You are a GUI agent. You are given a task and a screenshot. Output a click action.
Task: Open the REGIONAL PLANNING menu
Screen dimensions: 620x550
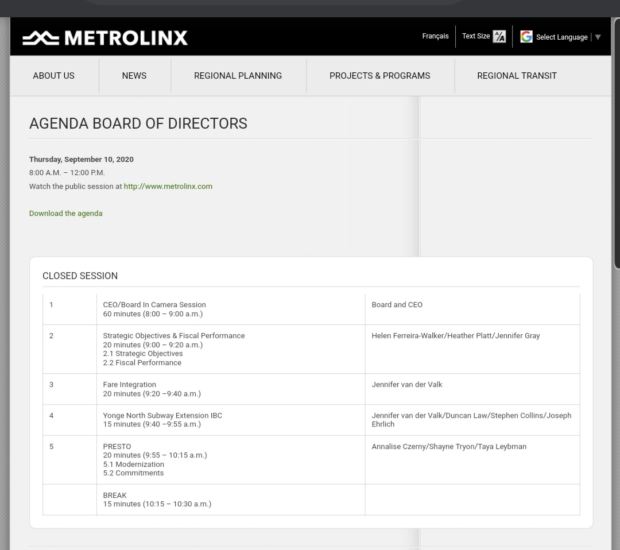238,76
